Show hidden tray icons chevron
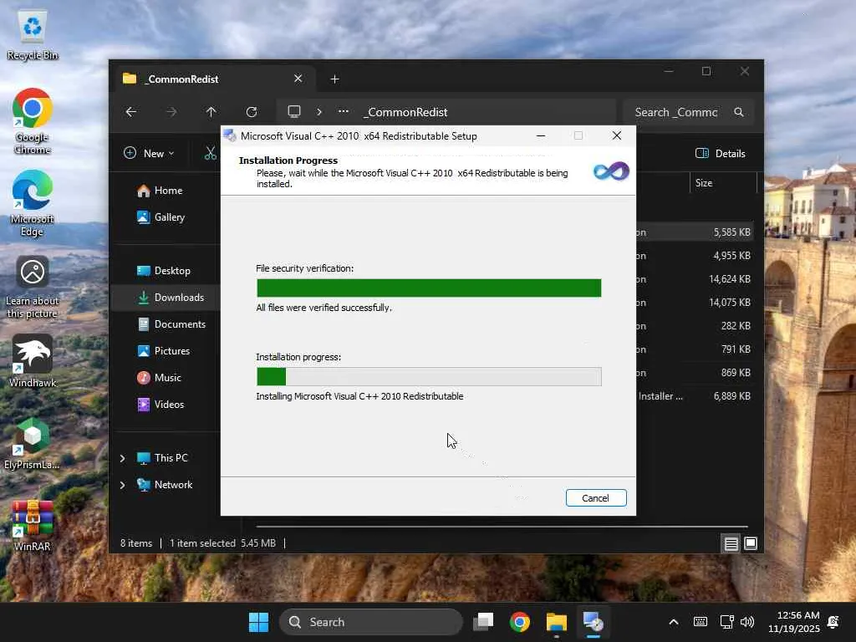The height and width of the screenshot is (642, 856). click(x=674, y=622)
